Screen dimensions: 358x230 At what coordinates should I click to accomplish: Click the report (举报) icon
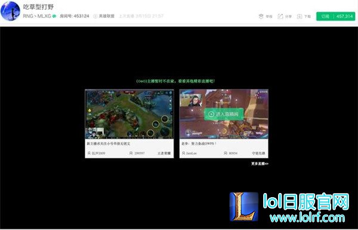(261, 17)
